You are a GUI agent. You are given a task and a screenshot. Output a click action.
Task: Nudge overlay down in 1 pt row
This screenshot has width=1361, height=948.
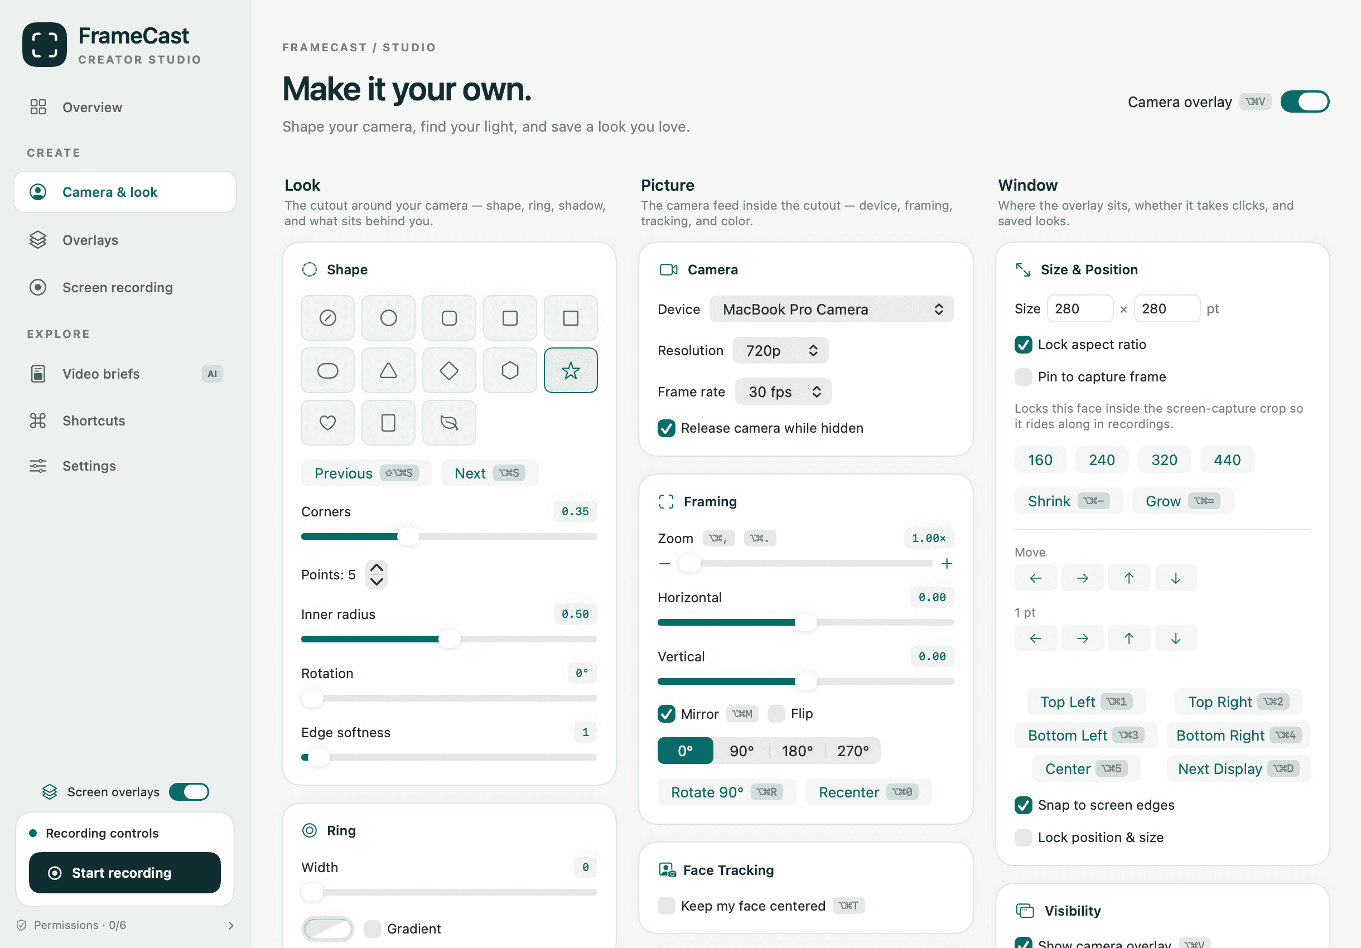[x=1175, y=638]
